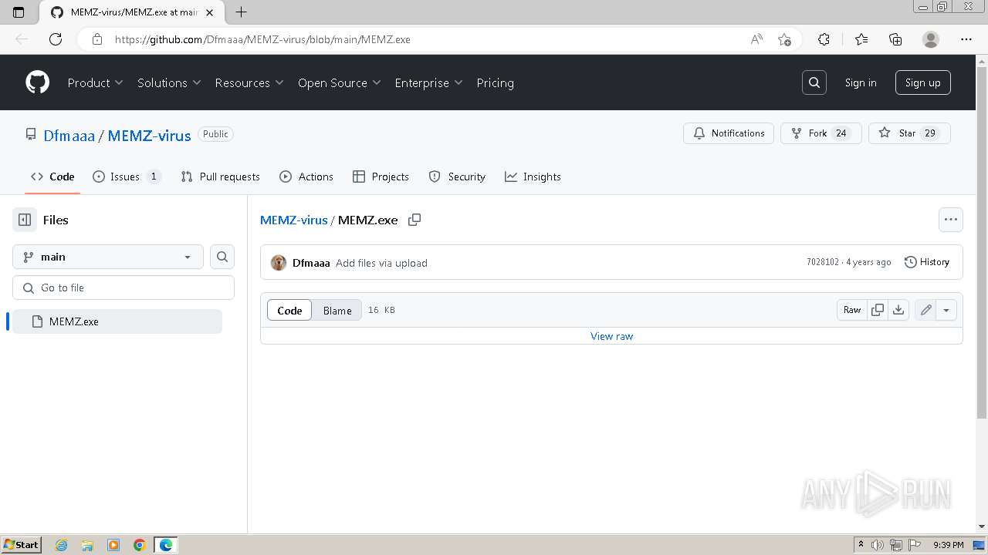988x555 pixels.
Task: Refresh the browser page
Action: tap(56, 39)
